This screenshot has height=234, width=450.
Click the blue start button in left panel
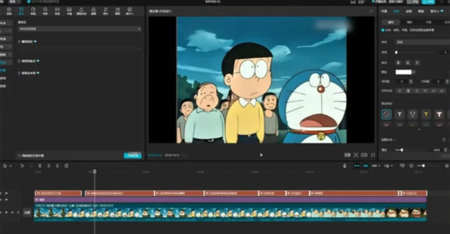pyautogui.click(x=133, y=156)
